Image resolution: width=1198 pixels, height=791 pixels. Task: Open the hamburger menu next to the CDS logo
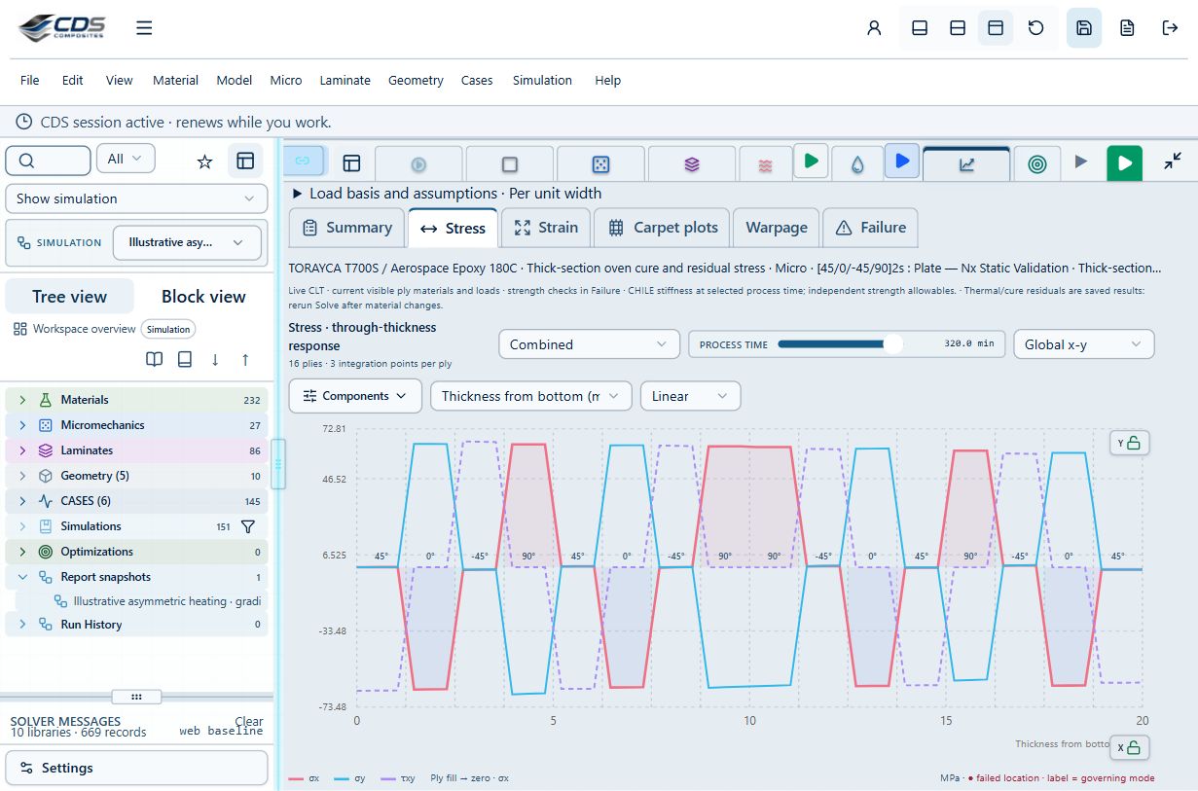pyautogui.click(x=144, y=28)
